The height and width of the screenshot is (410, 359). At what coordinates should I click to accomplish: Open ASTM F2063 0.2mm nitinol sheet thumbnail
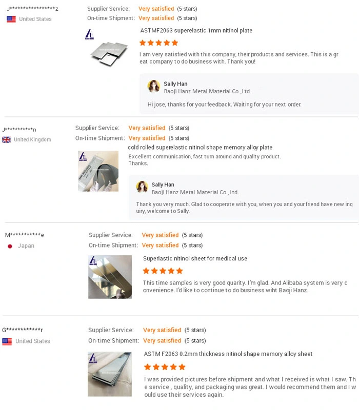[x=109, y=374]
